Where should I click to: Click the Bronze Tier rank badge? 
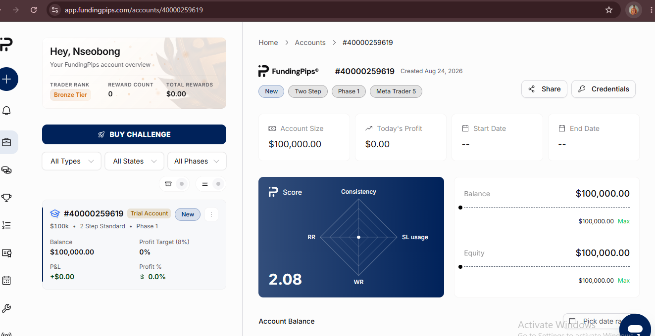tap(70, 95)
